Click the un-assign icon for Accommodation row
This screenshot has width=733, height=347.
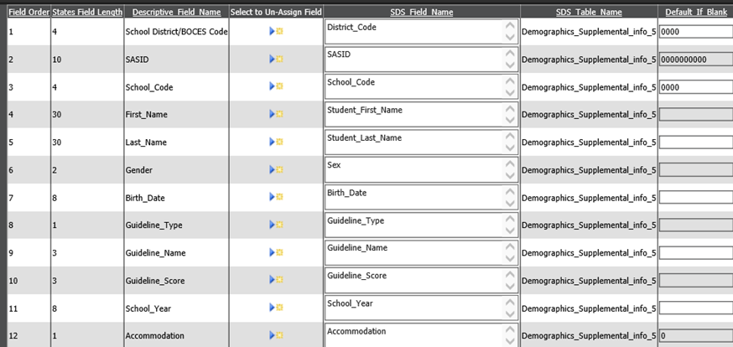coord(276,336)
